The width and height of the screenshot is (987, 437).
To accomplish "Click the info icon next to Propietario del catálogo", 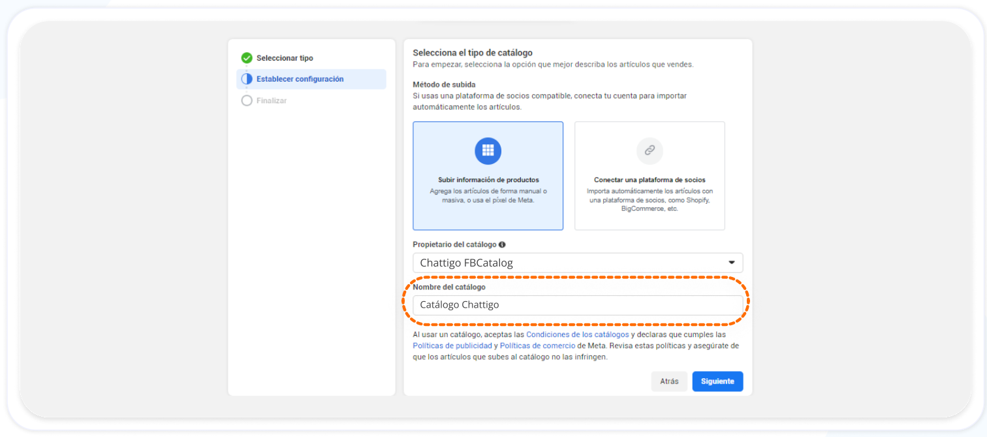I will pyautogui.click(x=502, y=245).
